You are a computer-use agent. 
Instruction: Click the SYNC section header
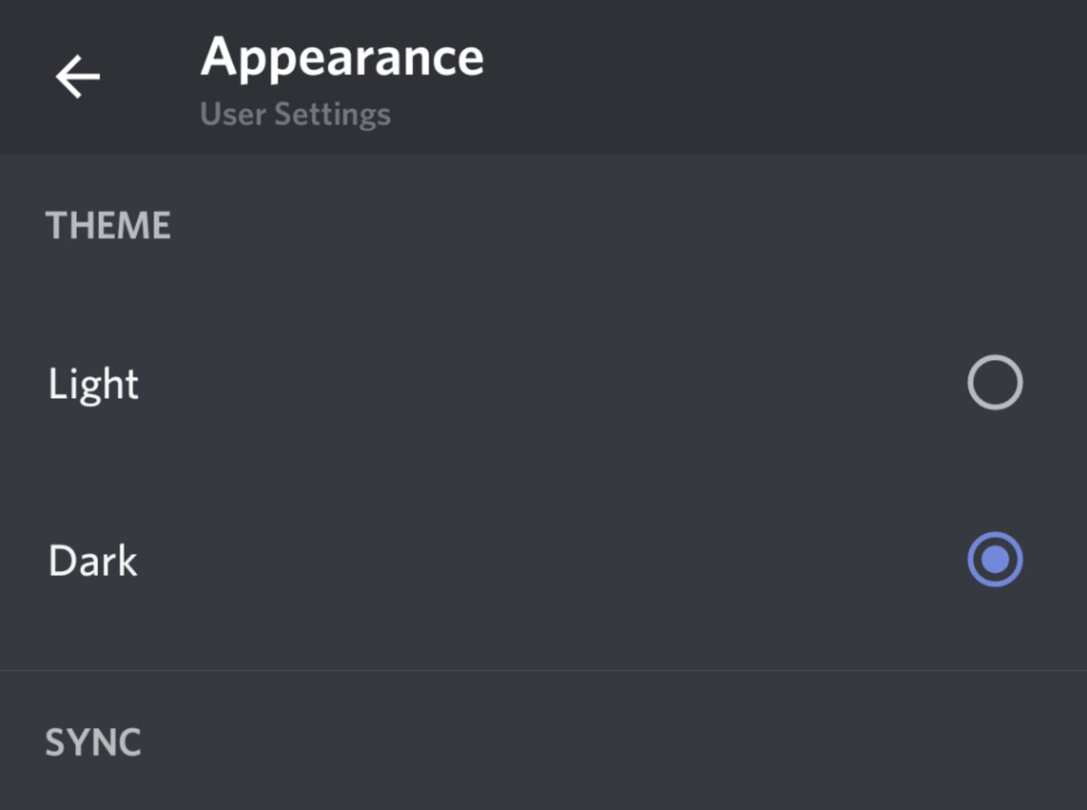pyautogui.click(x=93, y=743)
